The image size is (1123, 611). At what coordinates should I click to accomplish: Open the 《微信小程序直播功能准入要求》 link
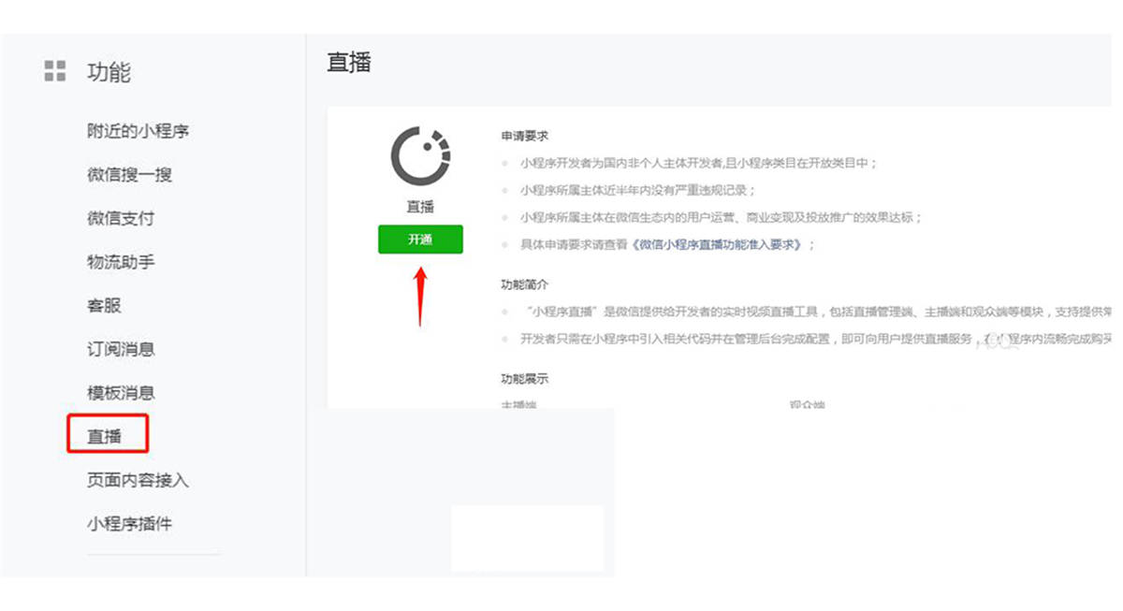click(x=717, y=244)
